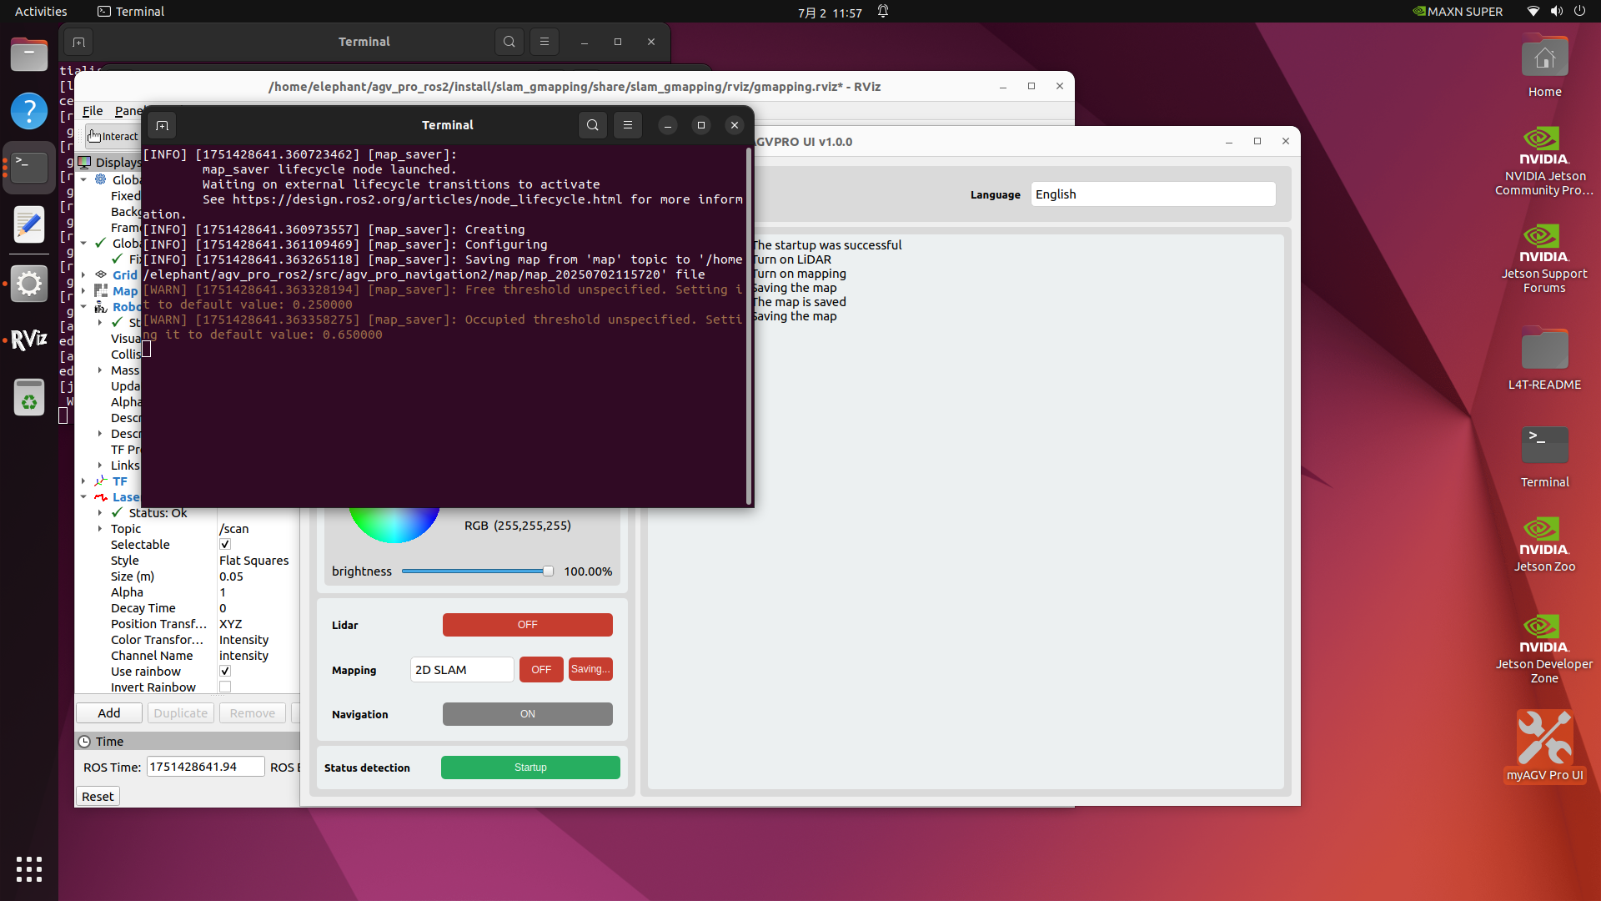Image resolution: width=1601 pixels, height=901 pixels.
Task: Click the Saving... button
Action: click(590, 670)
